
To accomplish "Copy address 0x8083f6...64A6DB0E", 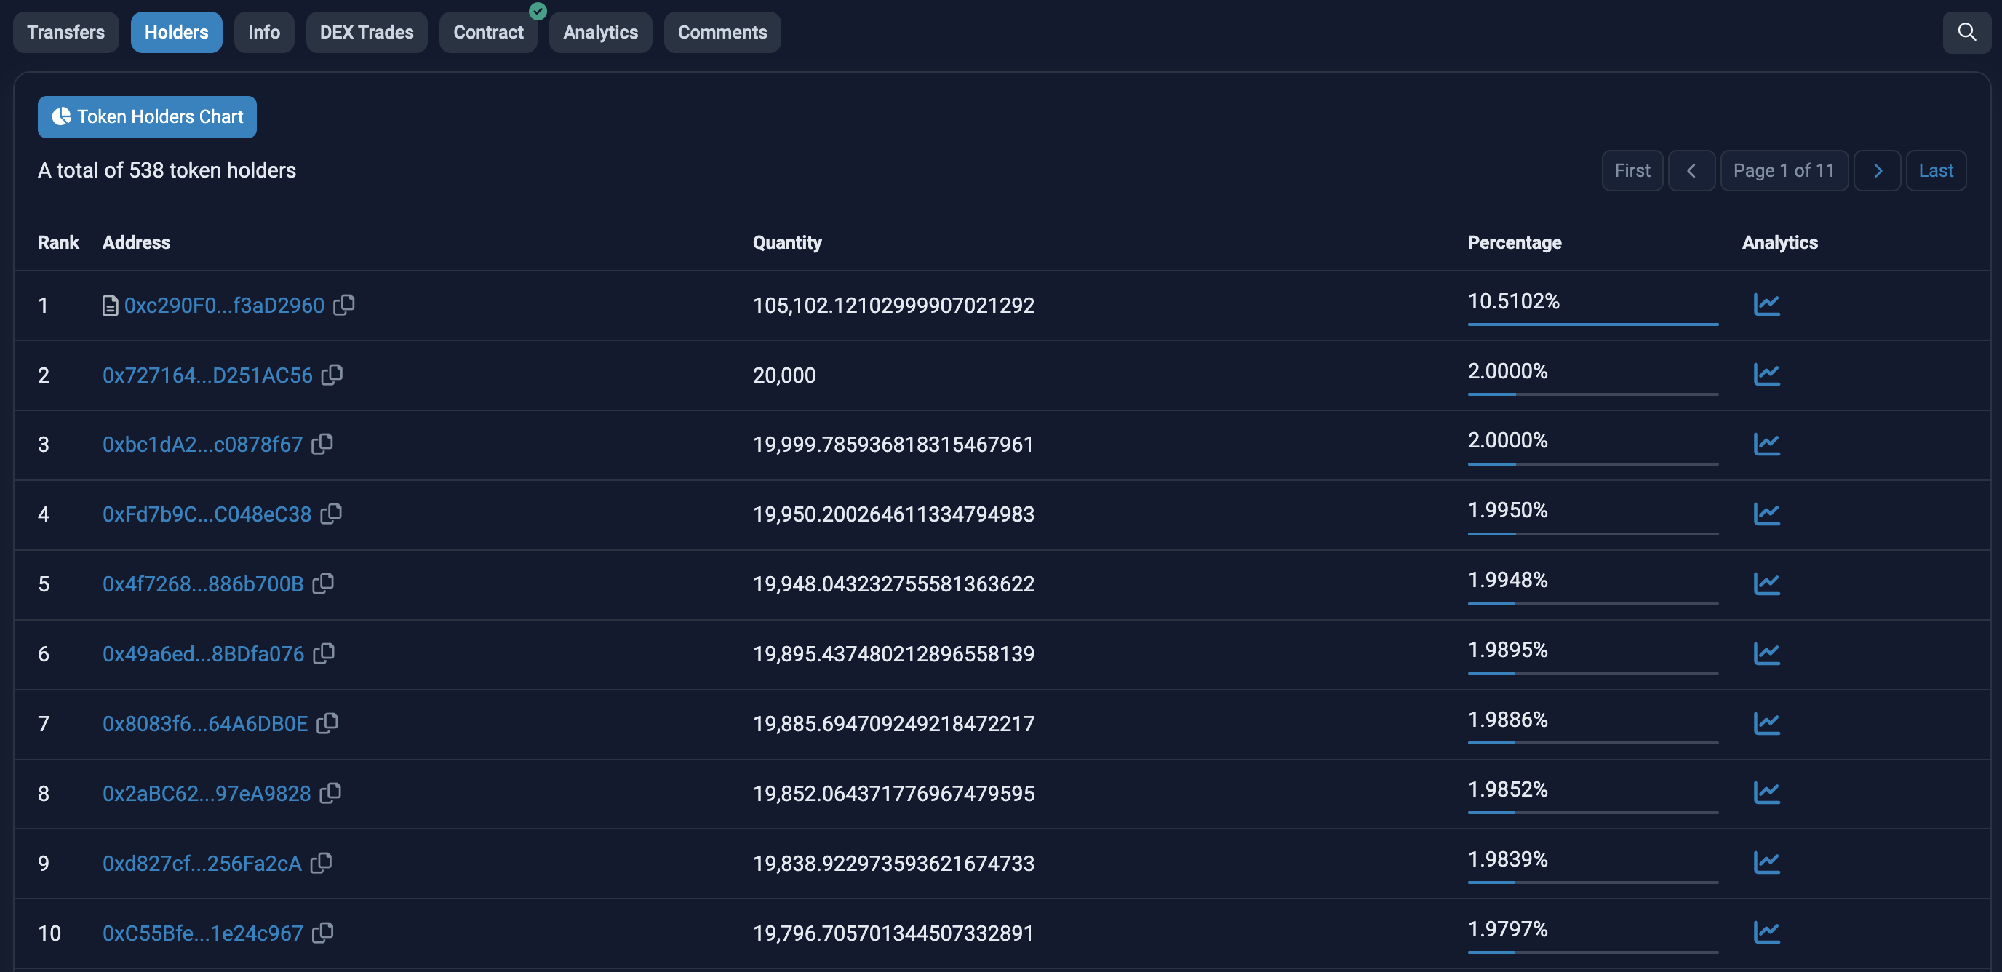I will 327,723.
